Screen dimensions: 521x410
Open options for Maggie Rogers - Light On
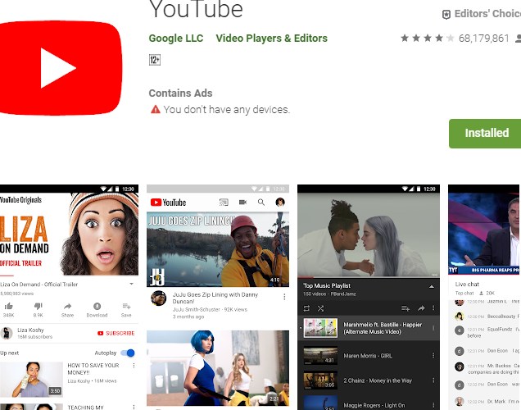(x=433, y=405)
